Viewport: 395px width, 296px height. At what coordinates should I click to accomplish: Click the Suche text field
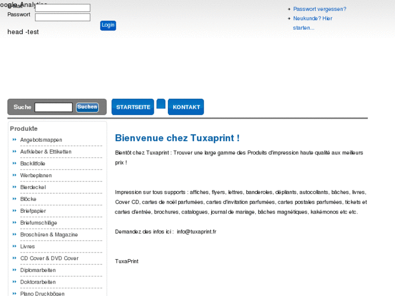point(53,107)
